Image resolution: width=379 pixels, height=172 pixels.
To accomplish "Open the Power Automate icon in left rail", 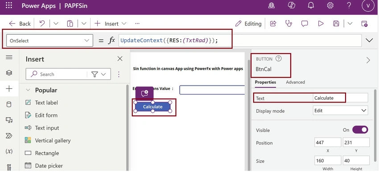I will coord(9,136).
